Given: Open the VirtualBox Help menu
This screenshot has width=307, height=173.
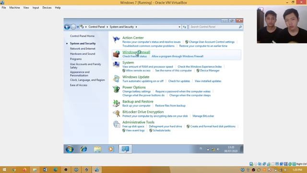Looking at the screenshot, I should point(58,8).
